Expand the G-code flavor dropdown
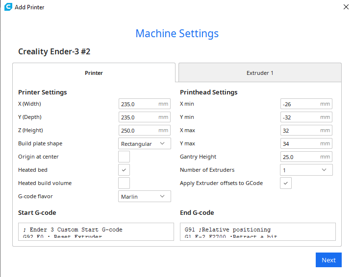Viewport: 353px width, 277px height. pos(145,196)
